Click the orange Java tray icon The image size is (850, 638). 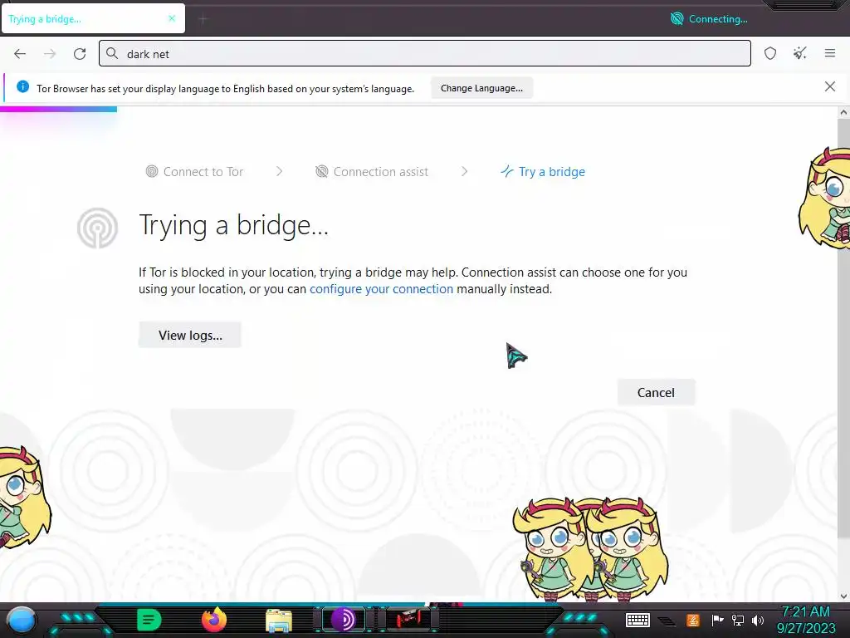coord(693,620)
